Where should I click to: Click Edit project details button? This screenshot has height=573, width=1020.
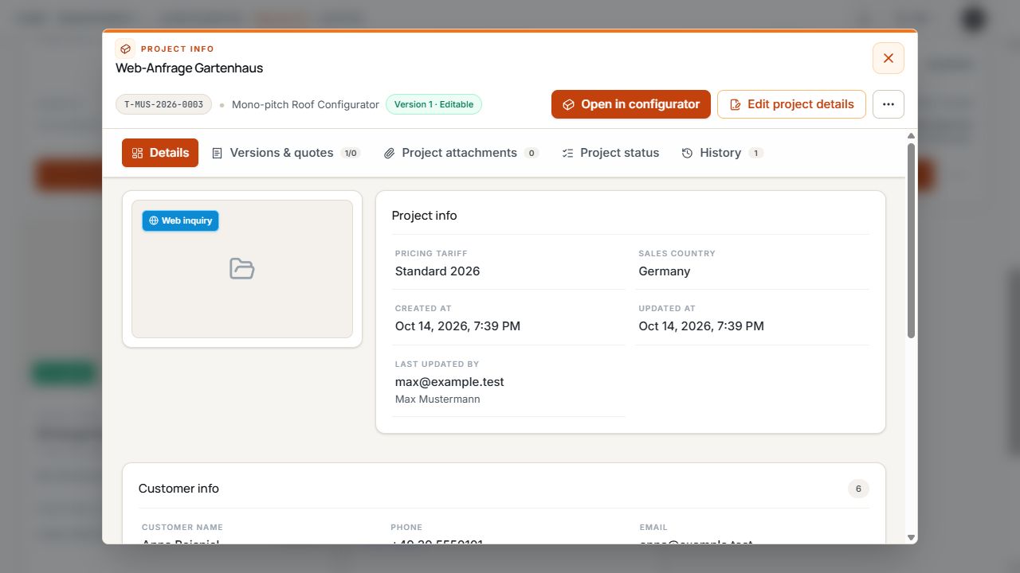(x=791, y=104)
